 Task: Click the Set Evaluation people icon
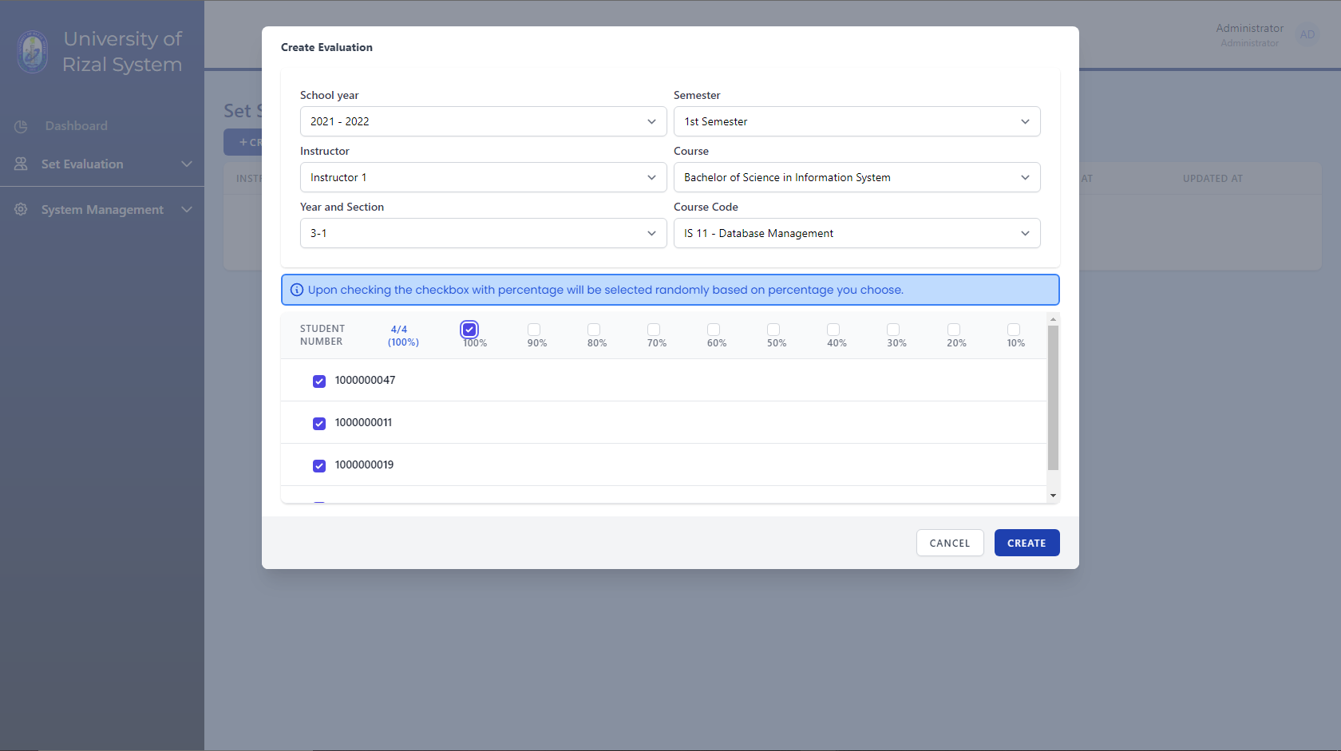click(20, 164)
